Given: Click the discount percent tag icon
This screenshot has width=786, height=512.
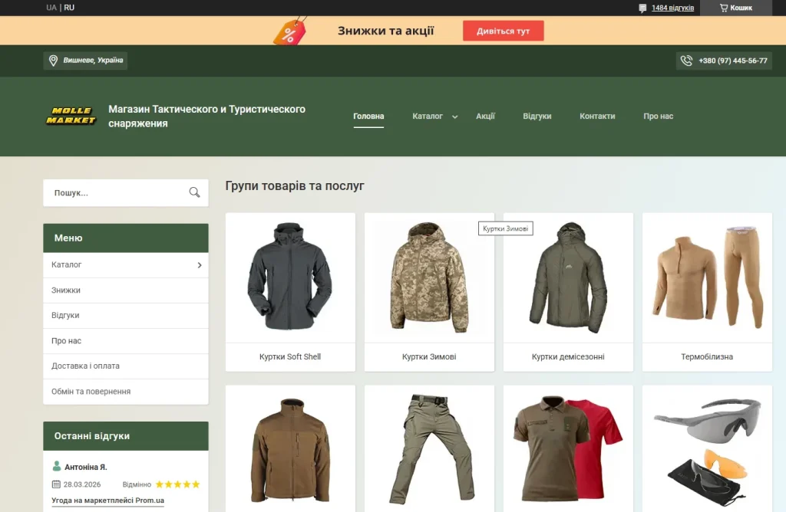Looking at the screenshot, I should [x=289, y=31].
